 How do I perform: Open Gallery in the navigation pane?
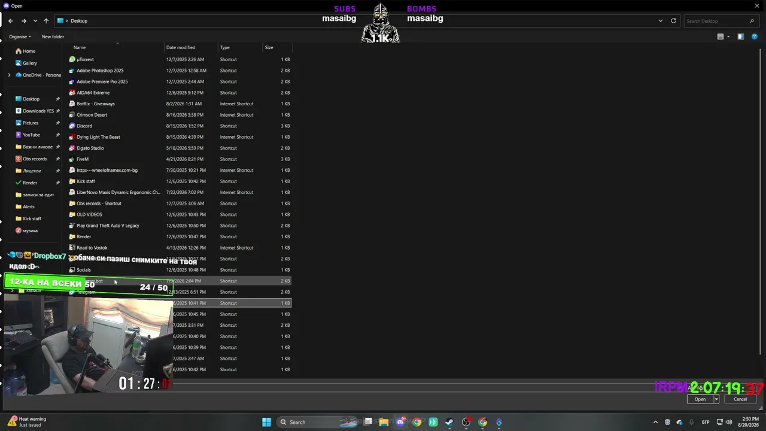coord(30,63)
